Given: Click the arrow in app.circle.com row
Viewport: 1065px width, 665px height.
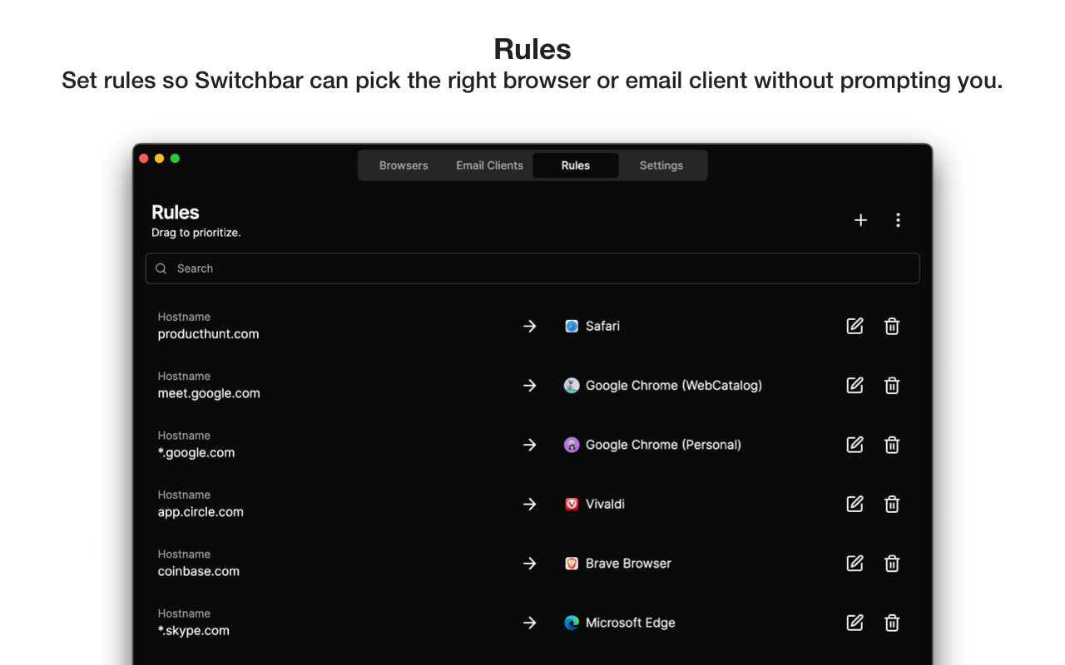Looking at the screenshot, I should (x=530, y=504).
